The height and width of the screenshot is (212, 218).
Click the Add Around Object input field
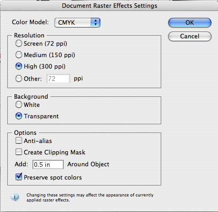(x=48, y=164)
